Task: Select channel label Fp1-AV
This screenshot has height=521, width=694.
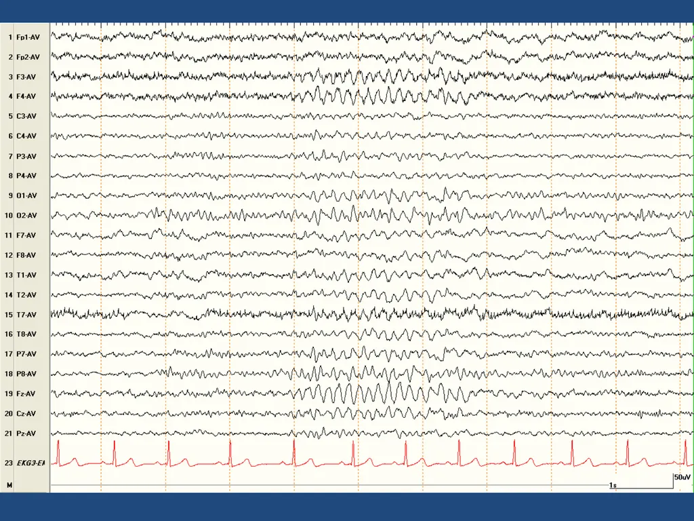Action: (28, 37)
